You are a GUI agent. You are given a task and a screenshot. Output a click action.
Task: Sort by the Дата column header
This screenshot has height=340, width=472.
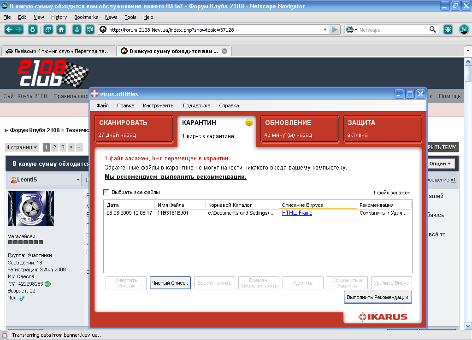coord(129,205)
